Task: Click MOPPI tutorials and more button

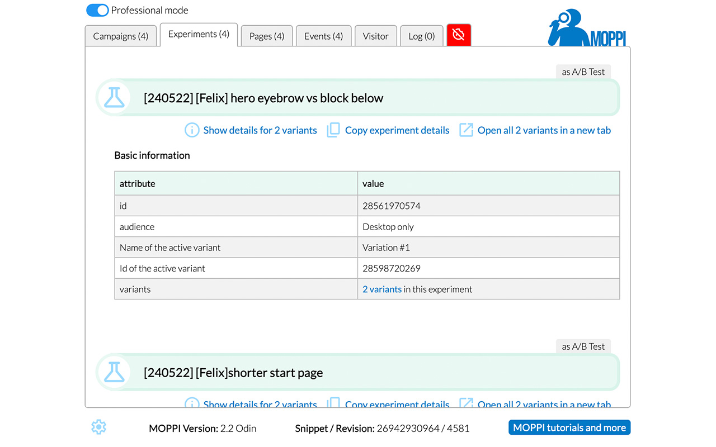Action: pyautogui.click(x=569, y=427)
